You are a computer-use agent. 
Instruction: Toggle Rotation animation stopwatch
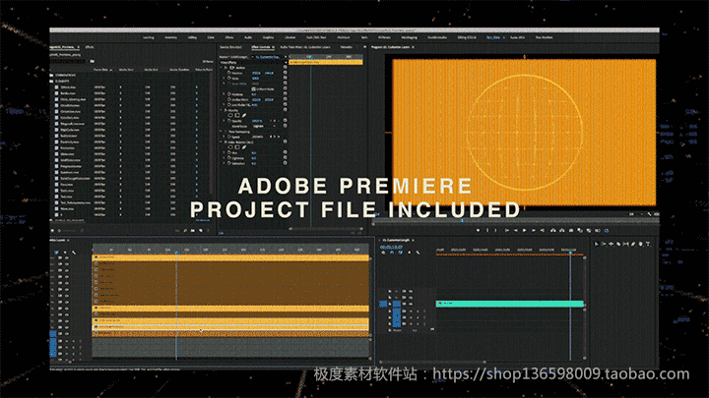tap(229, 94)
